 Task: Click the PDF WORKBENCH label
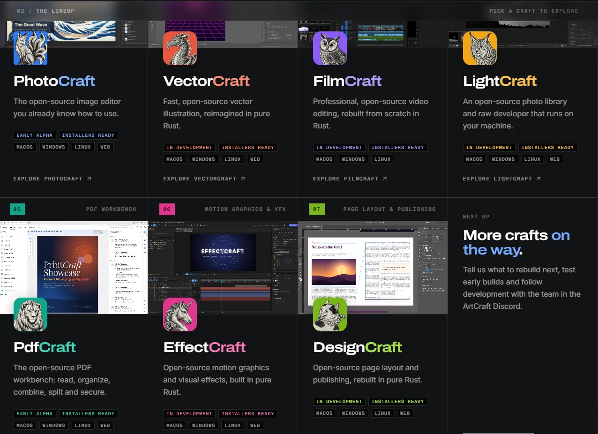tap(111, 209)
